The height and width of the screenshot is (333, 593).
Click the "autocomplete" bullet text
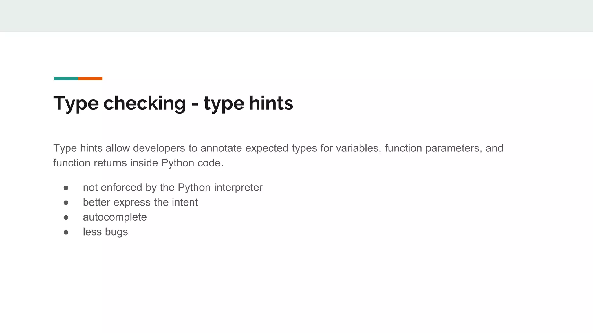[115, 217]
